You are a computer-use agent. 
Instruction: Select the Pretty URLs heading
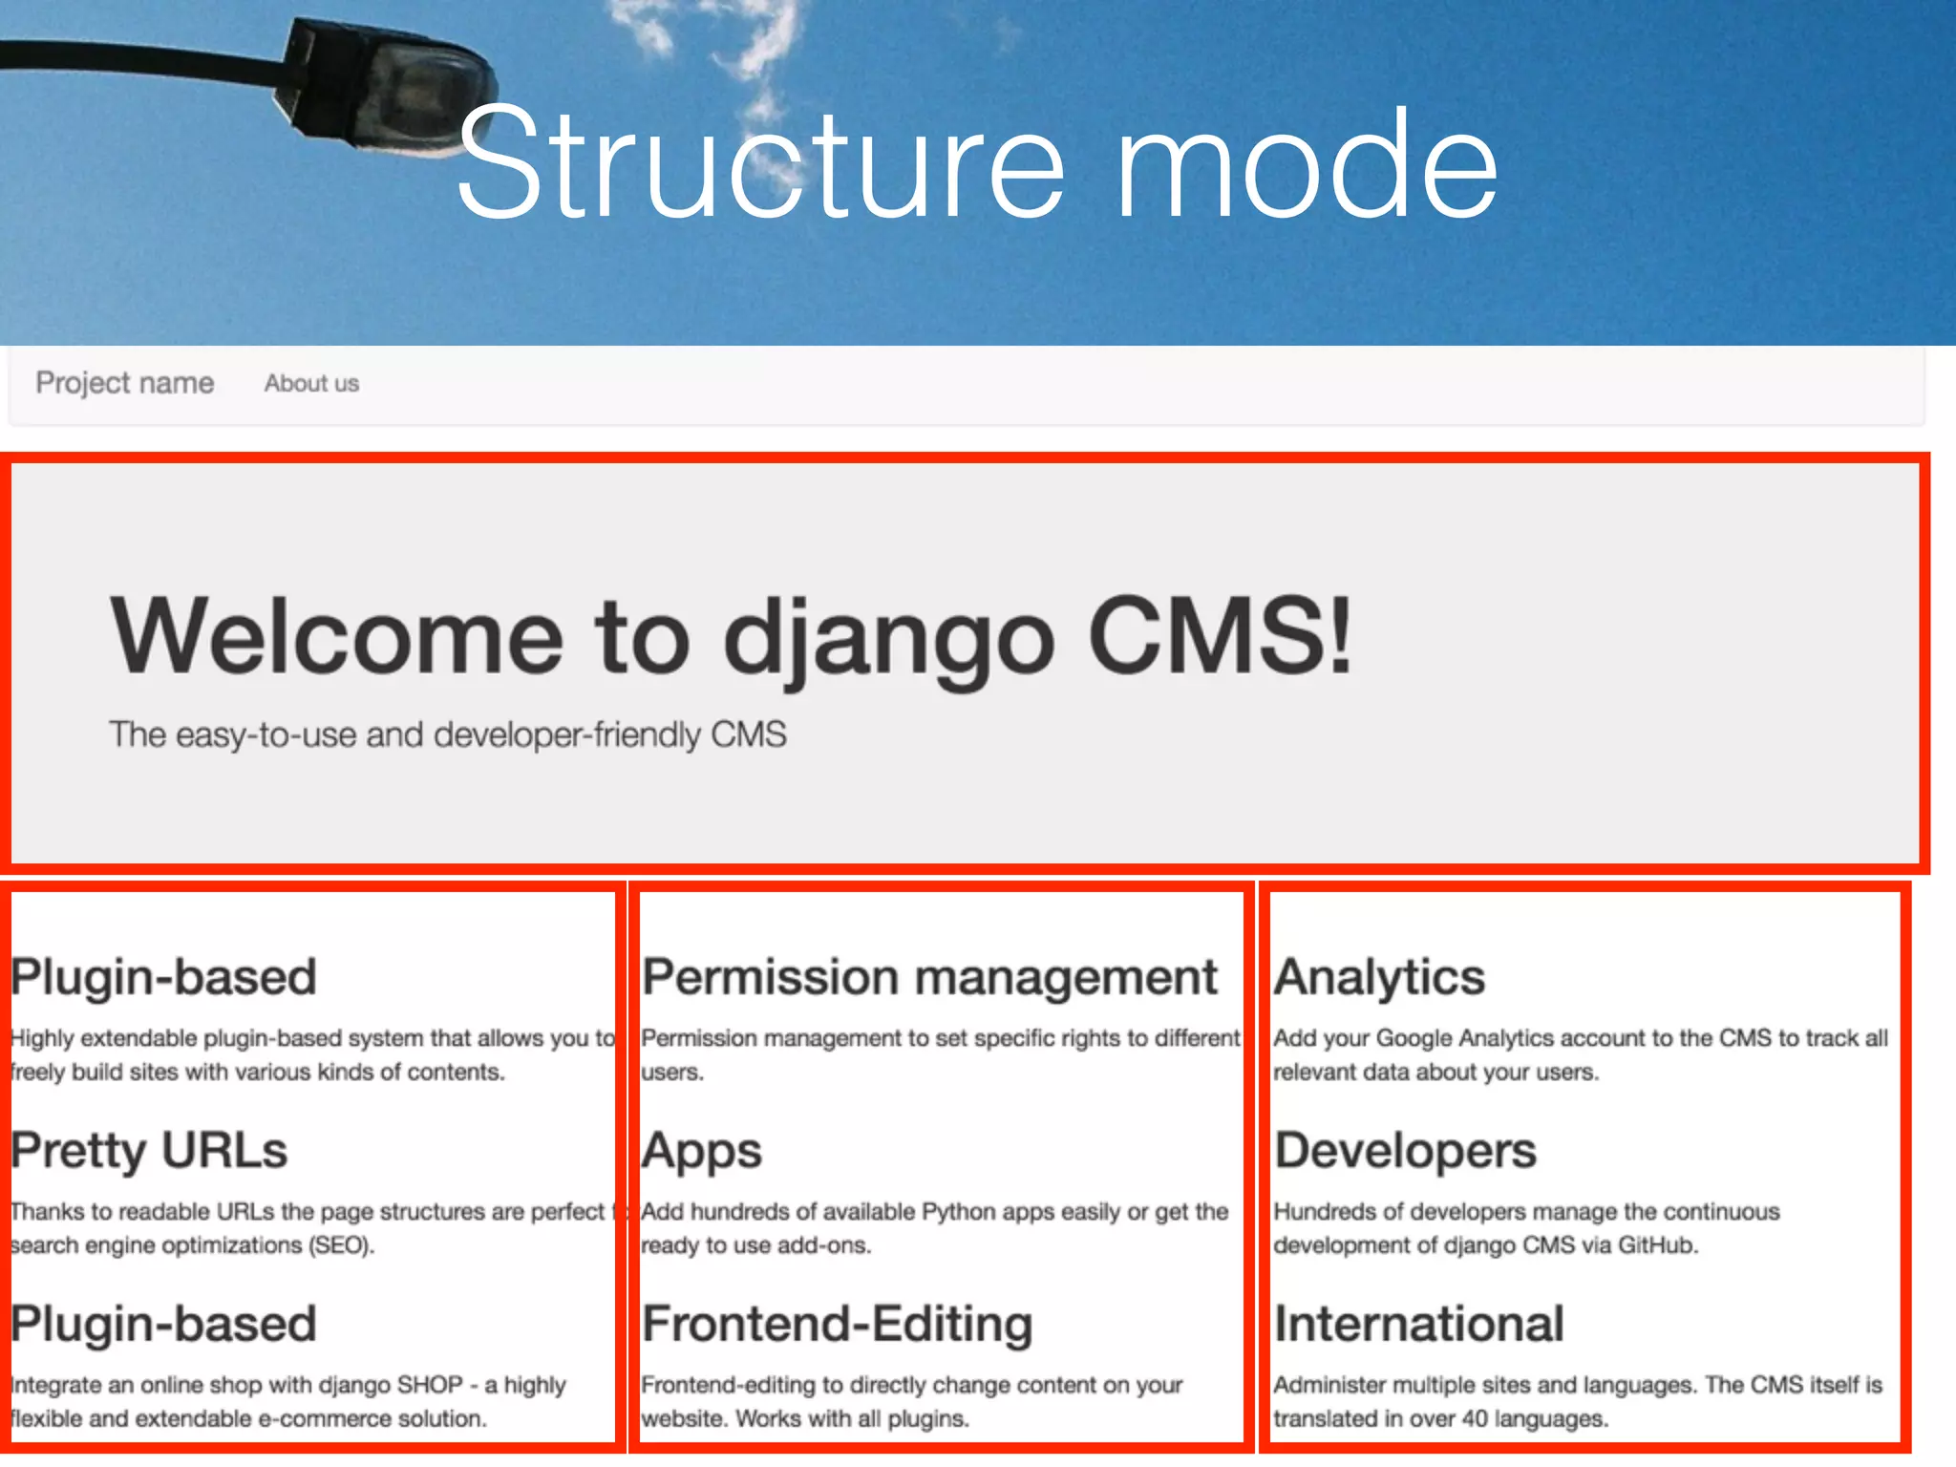coord(149,1151)
